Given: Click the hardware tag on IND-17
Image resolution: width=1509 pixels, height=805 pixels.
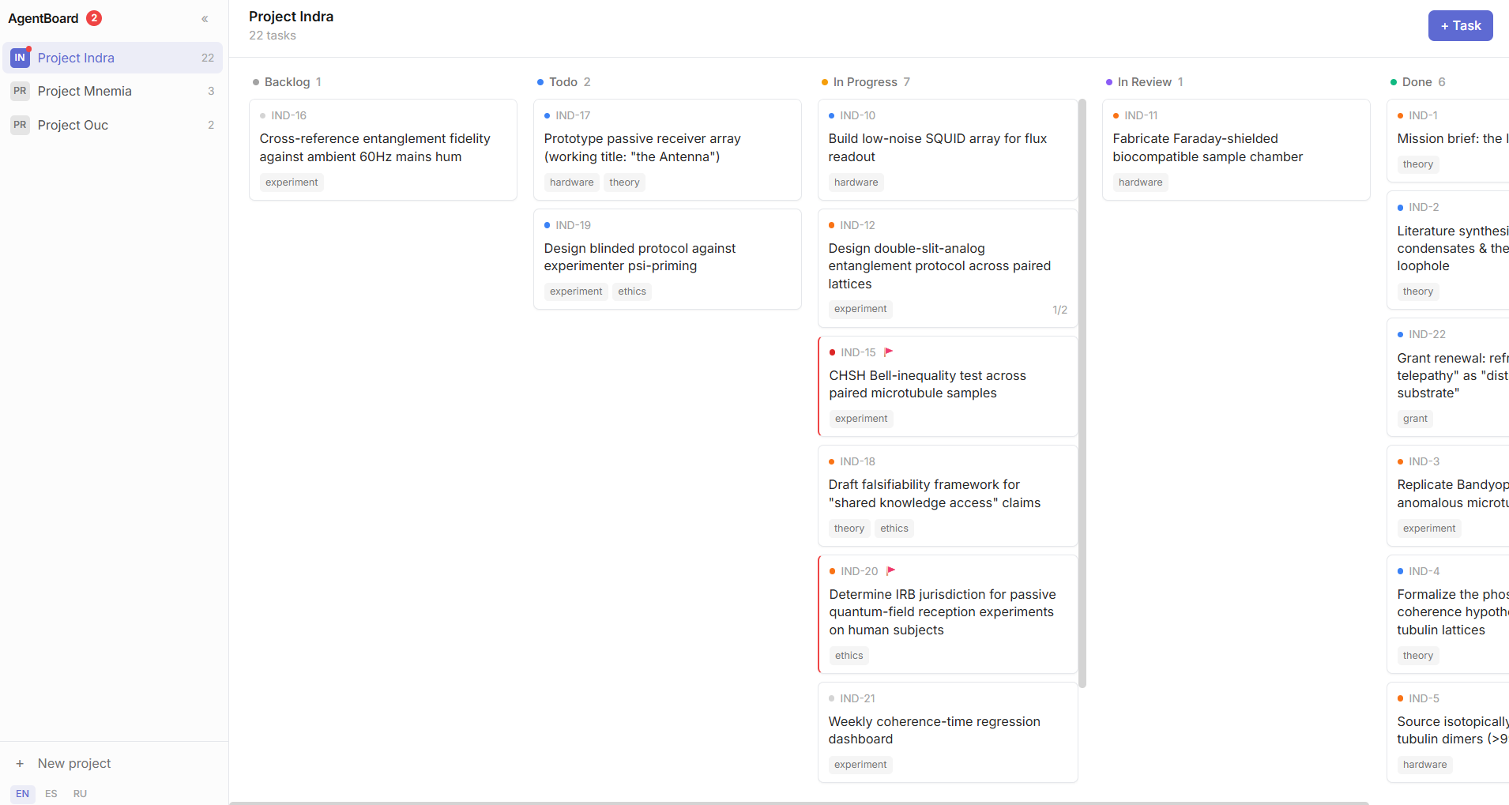Looking at the screenshot, I should click(x=571, y=182).
